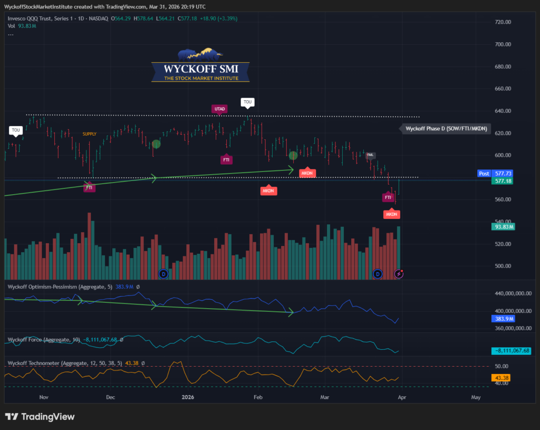This screenshot has width=540, height=430.
Task: Click the orange SUPPLY text annotation
Action: pyautogui.click(x=89, y=134)
